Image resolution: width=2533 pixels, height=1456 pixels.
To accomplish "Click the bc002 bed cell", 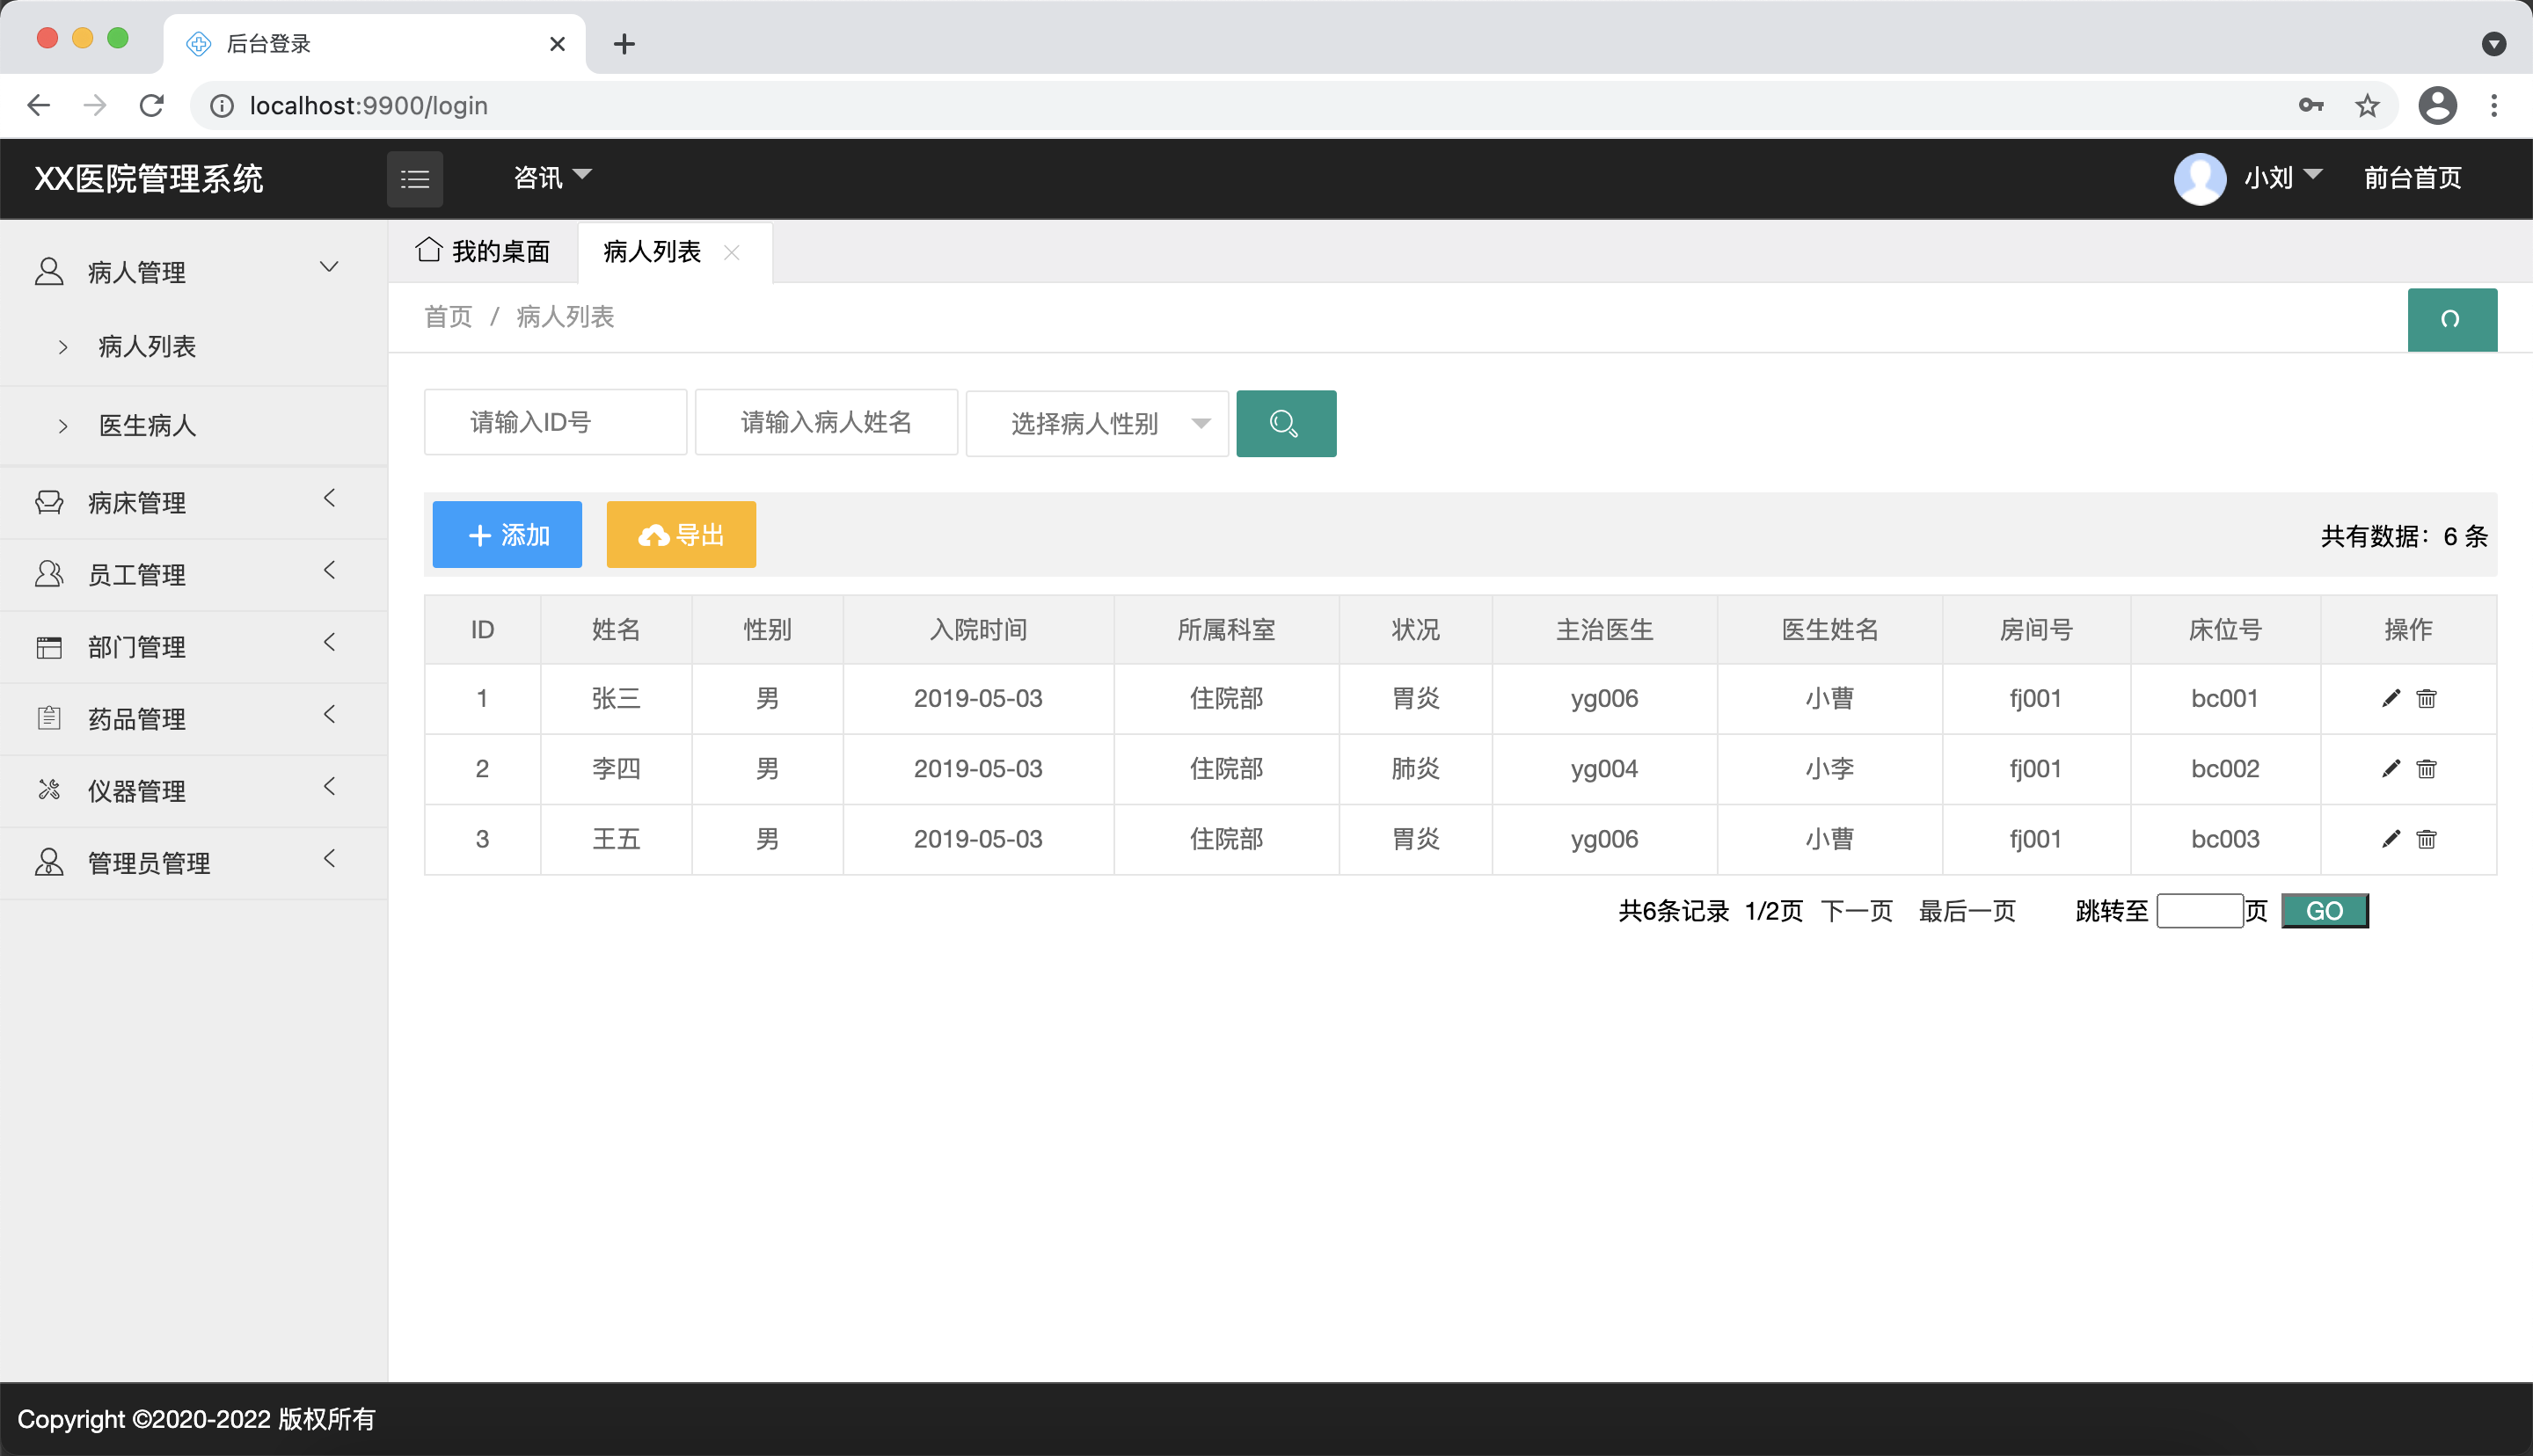I will point(2224,768).
